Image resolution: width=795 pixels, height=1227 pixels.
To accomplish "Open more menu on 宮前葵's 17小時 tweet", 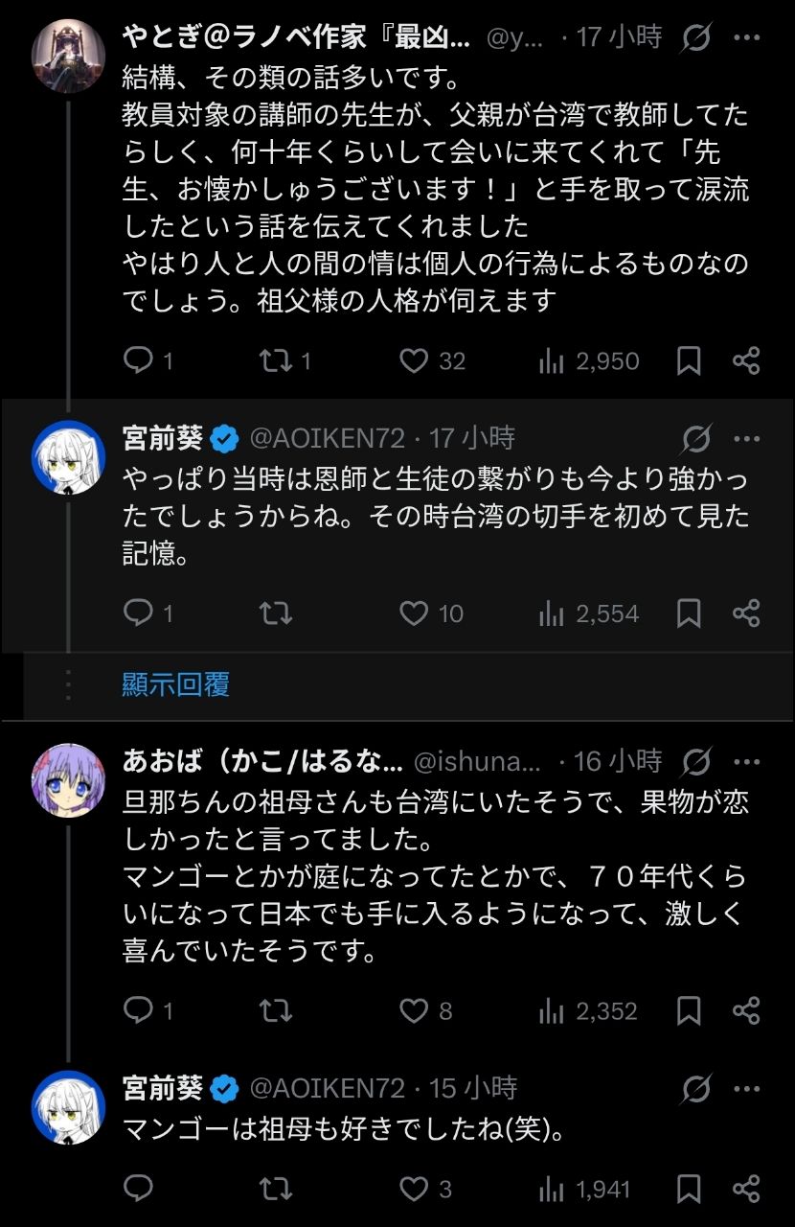I will (x=746, y=439).
